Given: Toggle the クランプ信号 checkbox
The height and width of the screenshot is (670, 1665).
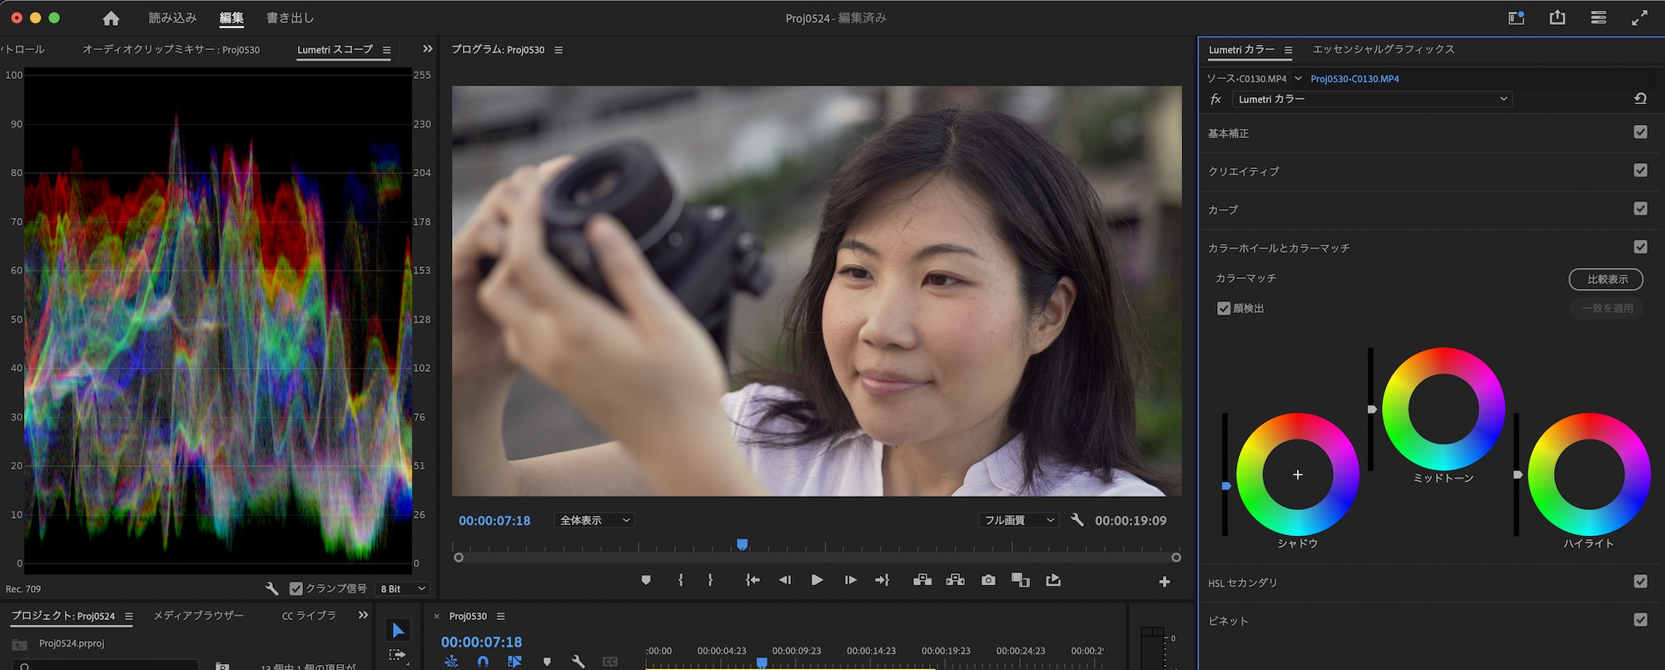Looking at the screenshot, I should pos(296,588).
